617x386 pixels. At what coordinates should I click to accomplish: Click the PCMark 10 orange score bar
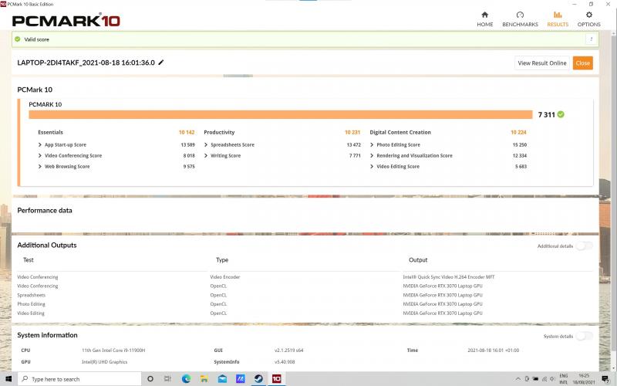(281, 114)
